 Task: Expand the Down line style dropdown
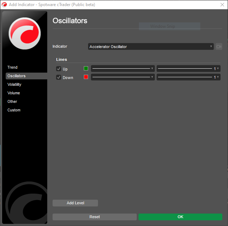click(123, 77)
